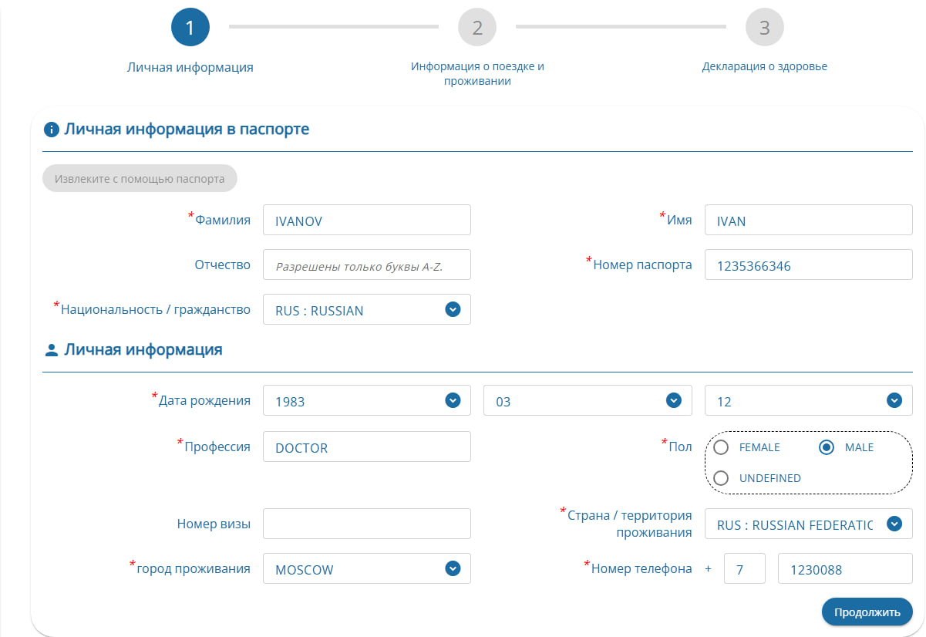
Task: Click the empty Номер визы field
Action: tap(367, 524)
